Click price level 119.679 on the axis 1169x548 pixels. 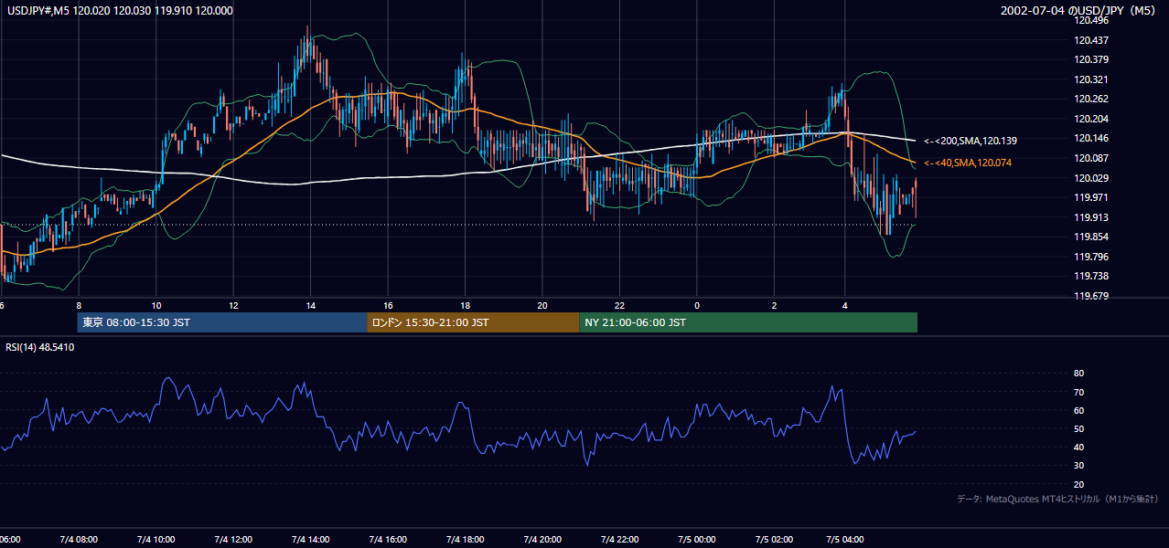pyautogui.click(x=1091, y=296)
